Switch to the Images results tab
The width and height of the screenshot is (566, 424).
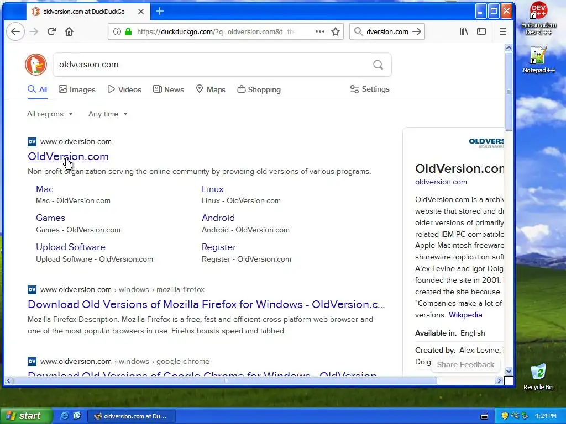coord(77,89)
